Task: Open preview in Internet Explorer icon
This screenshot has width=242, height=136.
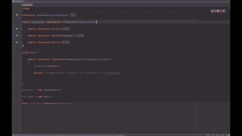Action: [223, 11]
